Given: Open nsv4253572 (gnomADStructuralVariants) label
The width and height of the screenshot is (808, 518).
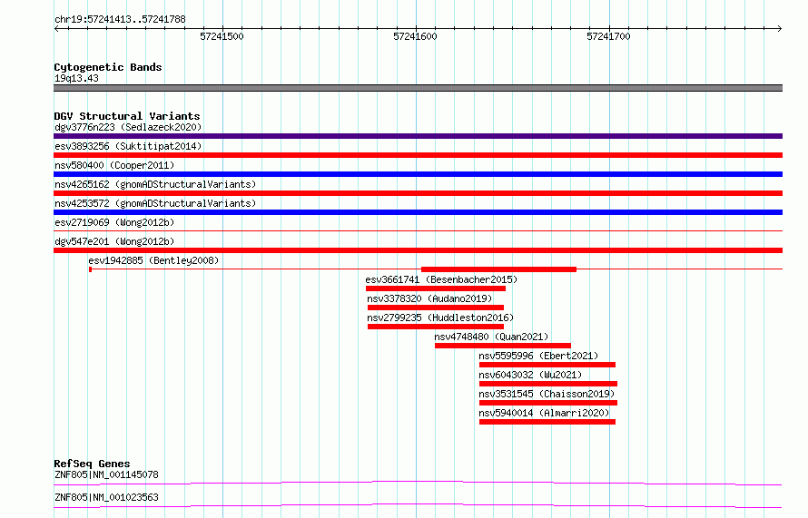Looking at the screenshot, I should click(155, 203).
